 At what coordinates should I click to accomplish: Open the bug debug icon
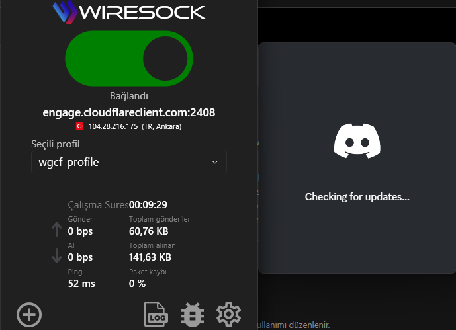[x=193, y=315]
